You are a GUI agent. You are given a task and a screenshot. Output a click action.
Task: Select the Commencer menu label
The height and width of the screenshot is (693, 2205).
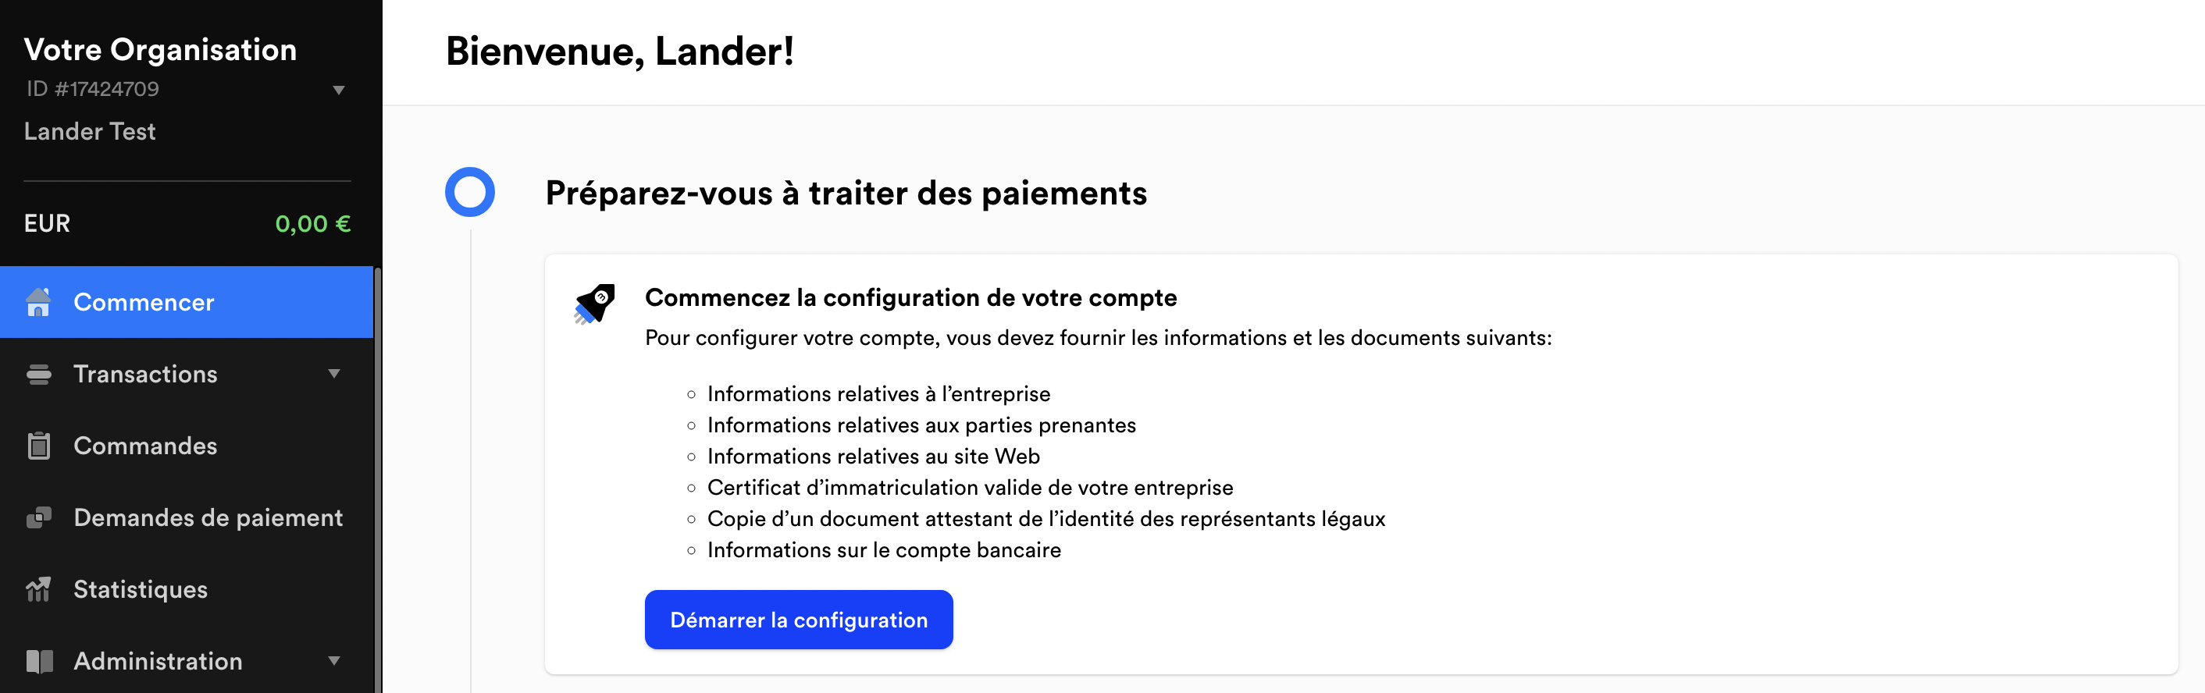(x=144, y=302)
